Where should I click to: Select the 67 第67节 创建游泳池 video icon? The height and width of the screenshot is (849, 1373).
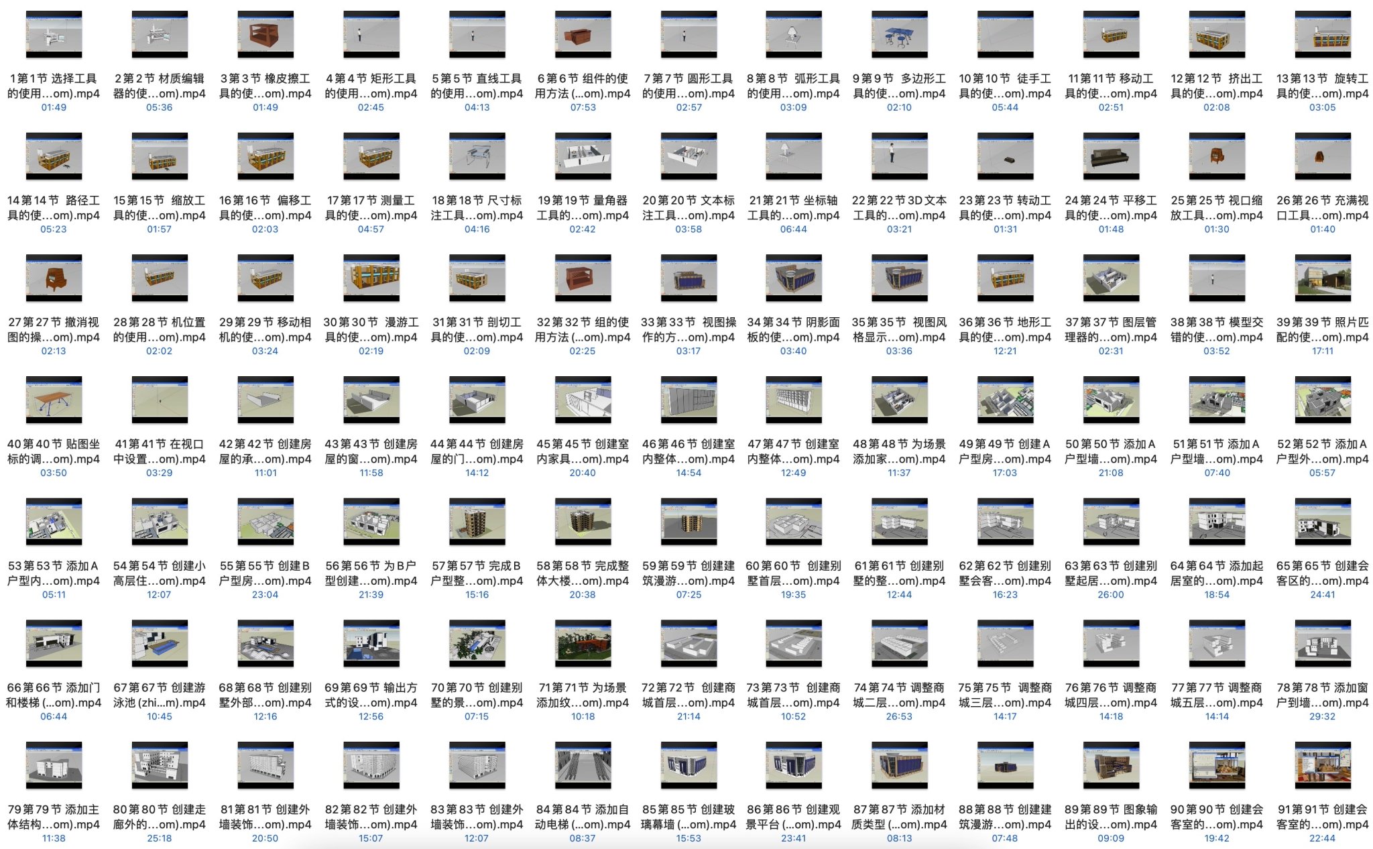pos(160,644)
